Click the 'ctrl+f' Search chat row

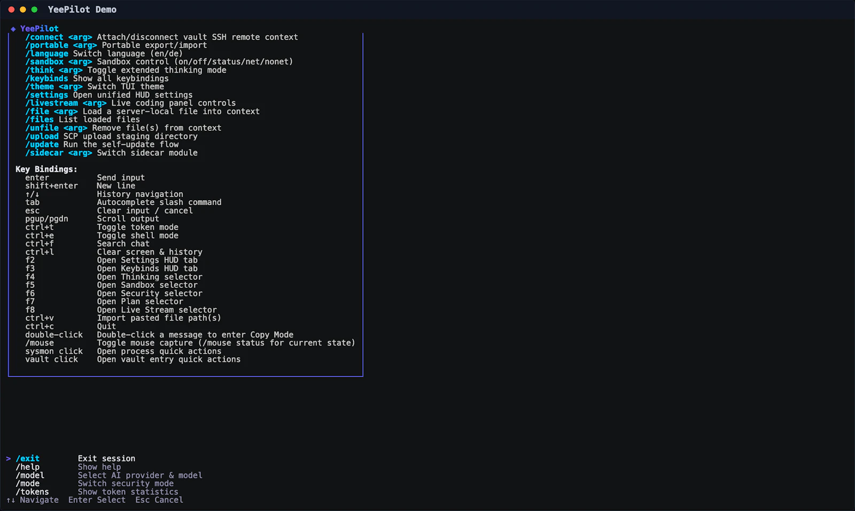[x=87, y=244]
